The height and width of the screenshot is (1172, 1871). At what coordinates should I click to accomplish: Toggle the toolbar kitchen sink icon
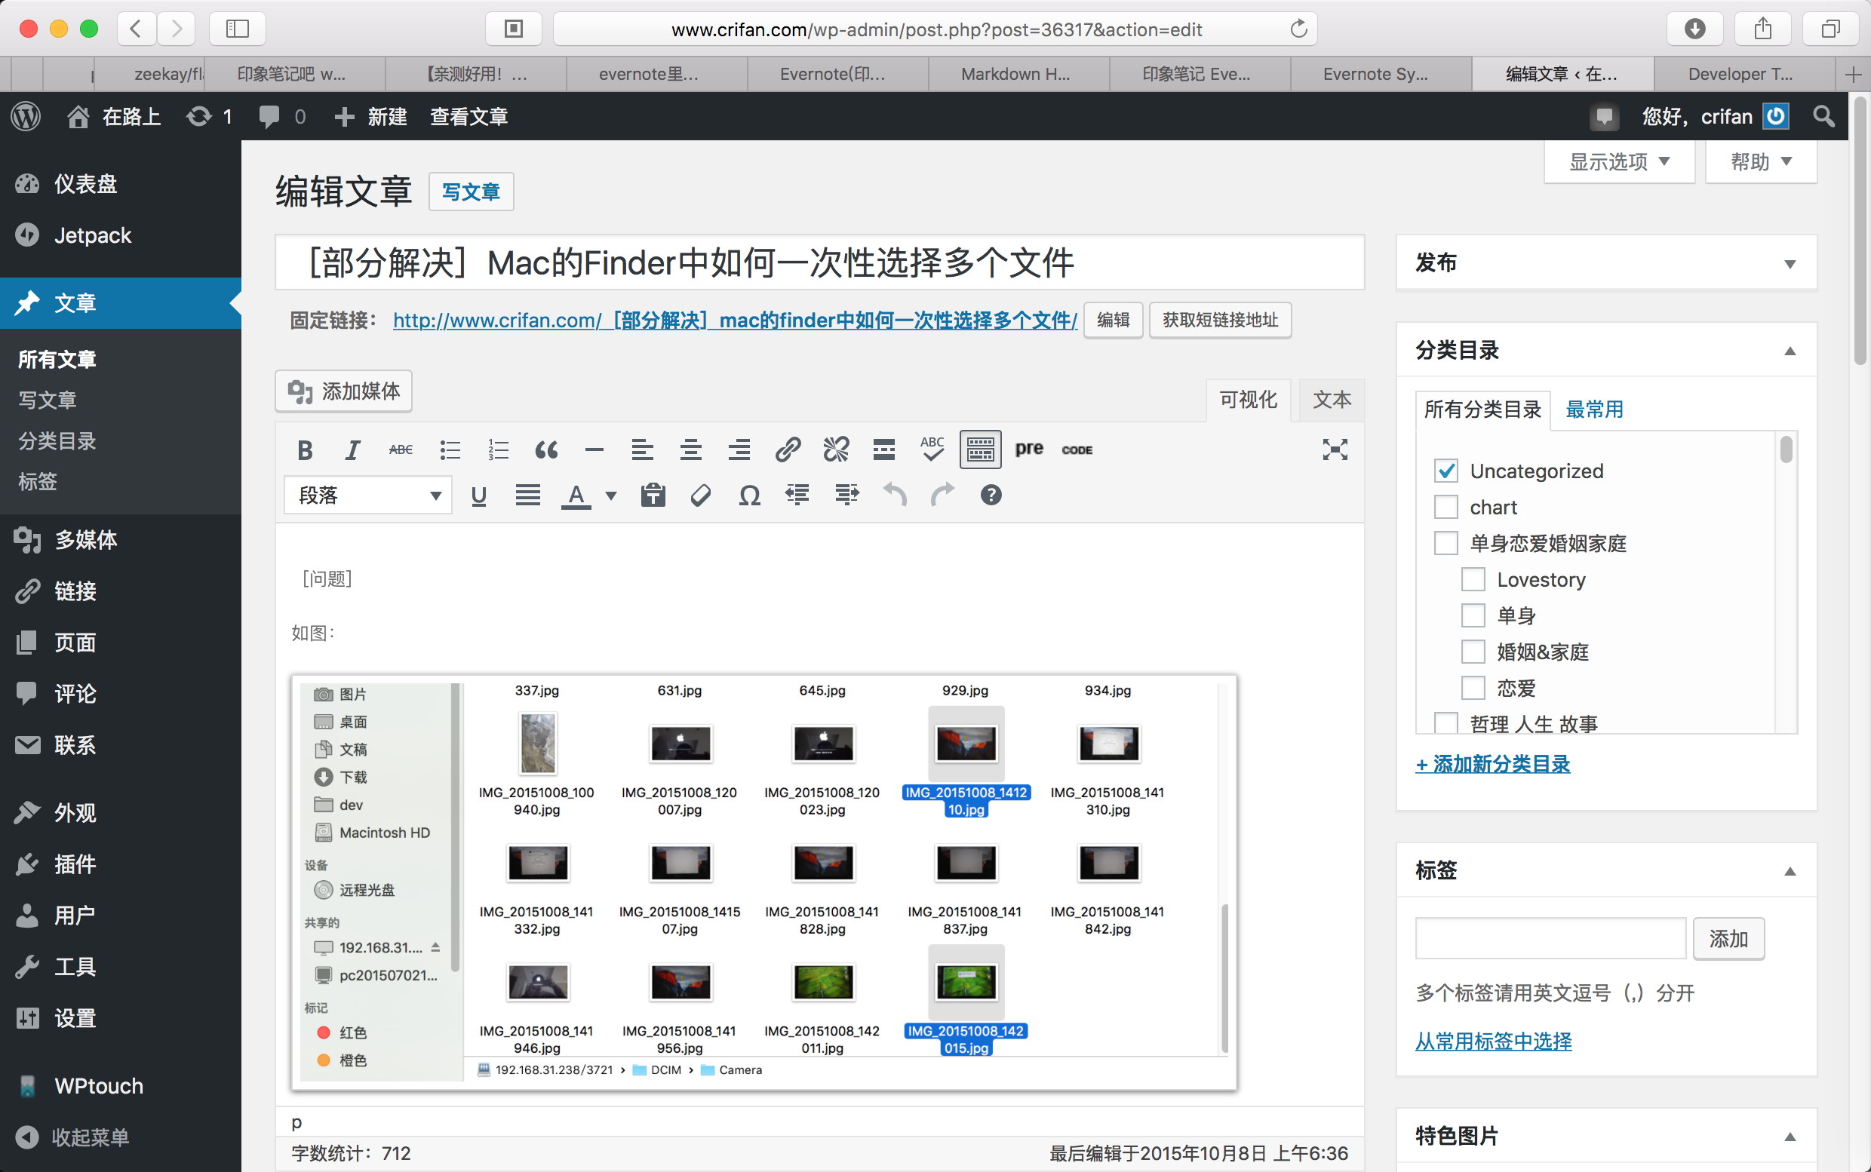[980, 449]
